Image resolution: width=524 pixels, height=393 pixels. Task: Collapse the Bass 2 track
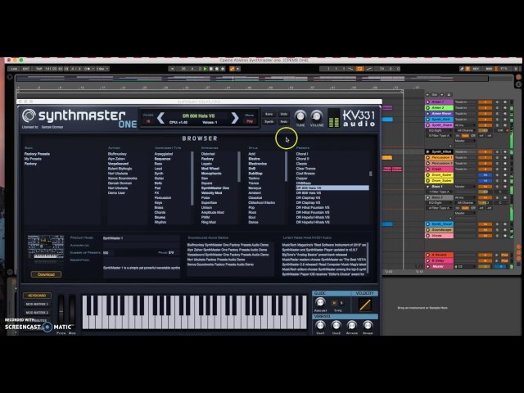(x=427, y=198)
